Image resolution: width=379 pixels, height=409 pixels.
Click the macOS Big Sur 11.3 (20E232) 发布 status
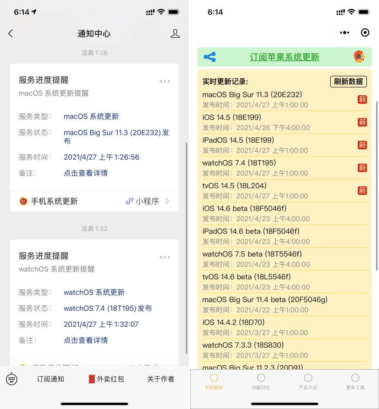[x=116, y=137]
